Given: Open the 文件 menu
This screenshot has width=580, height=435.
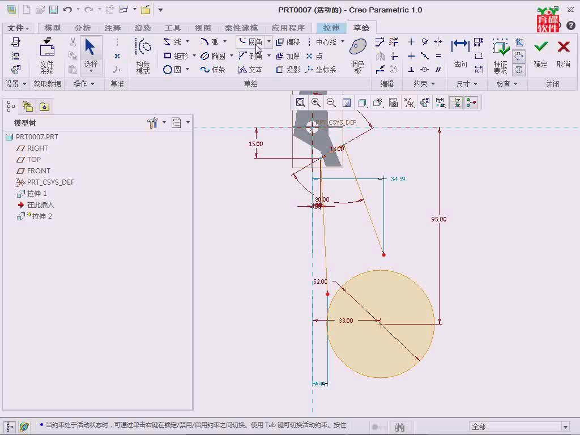Looking at the screenshot, I should click(18, 28).
